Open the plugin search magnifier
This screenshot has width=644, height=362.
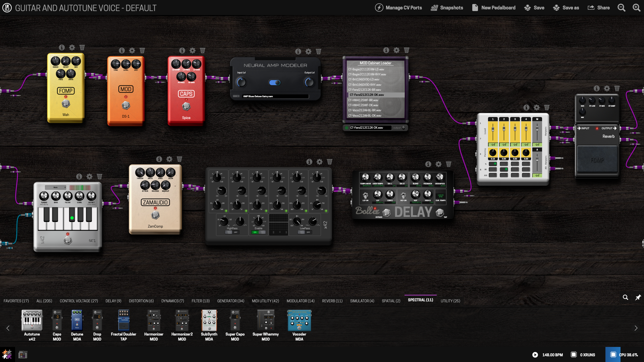point(625,297)
